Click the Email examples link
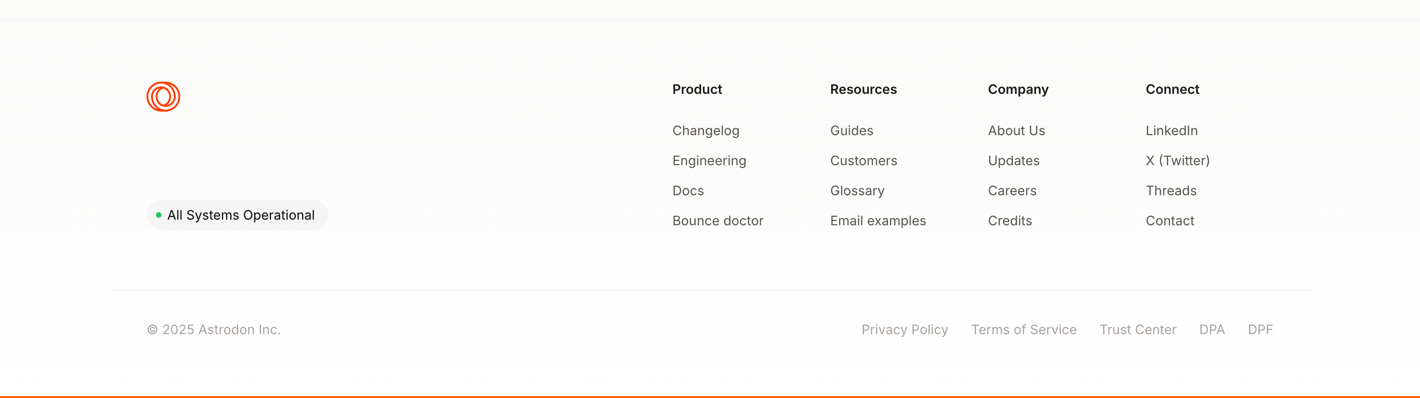Viewport: 1420px width, 398px height. [x=878, y=221]
